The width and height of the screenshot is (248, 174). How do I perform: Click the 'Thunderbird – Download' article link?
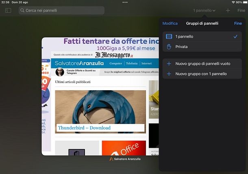(x=84, y=128)
